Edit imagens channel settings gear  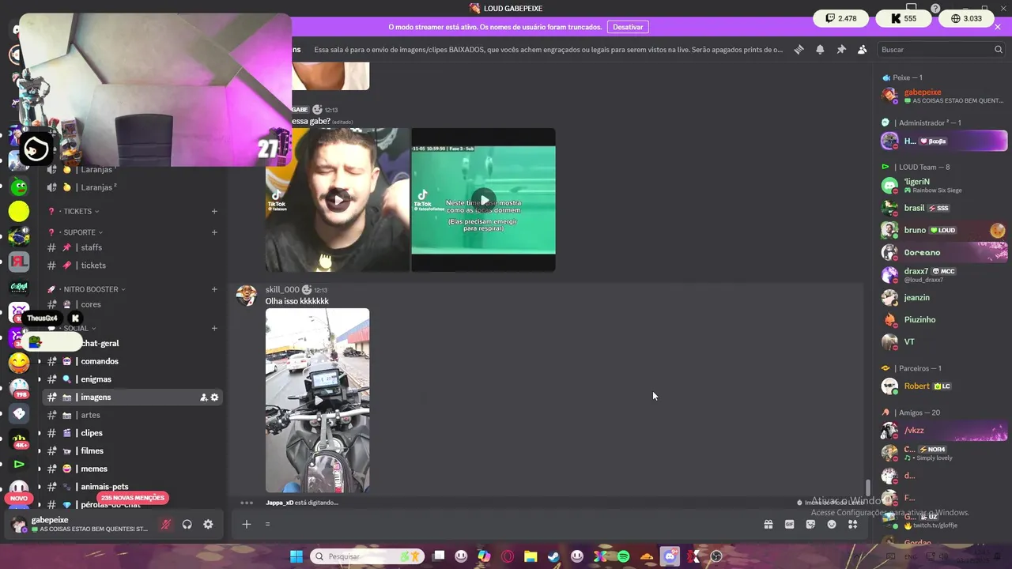(x=214, y=398)
